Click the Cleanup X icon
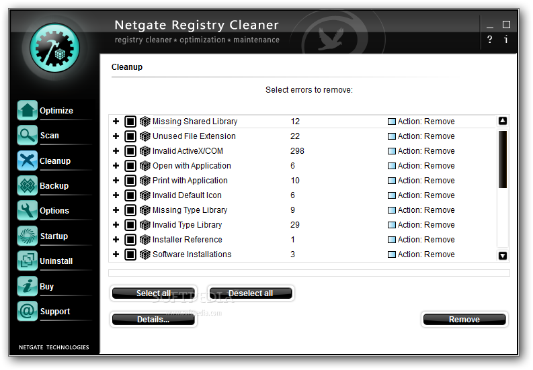The image size is (533, 370). click(27, 160)
